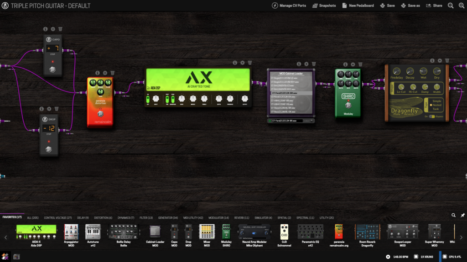Toggle the Dragonfly bypass switch
The image size is (467, 262).
[x=431, y=116]
